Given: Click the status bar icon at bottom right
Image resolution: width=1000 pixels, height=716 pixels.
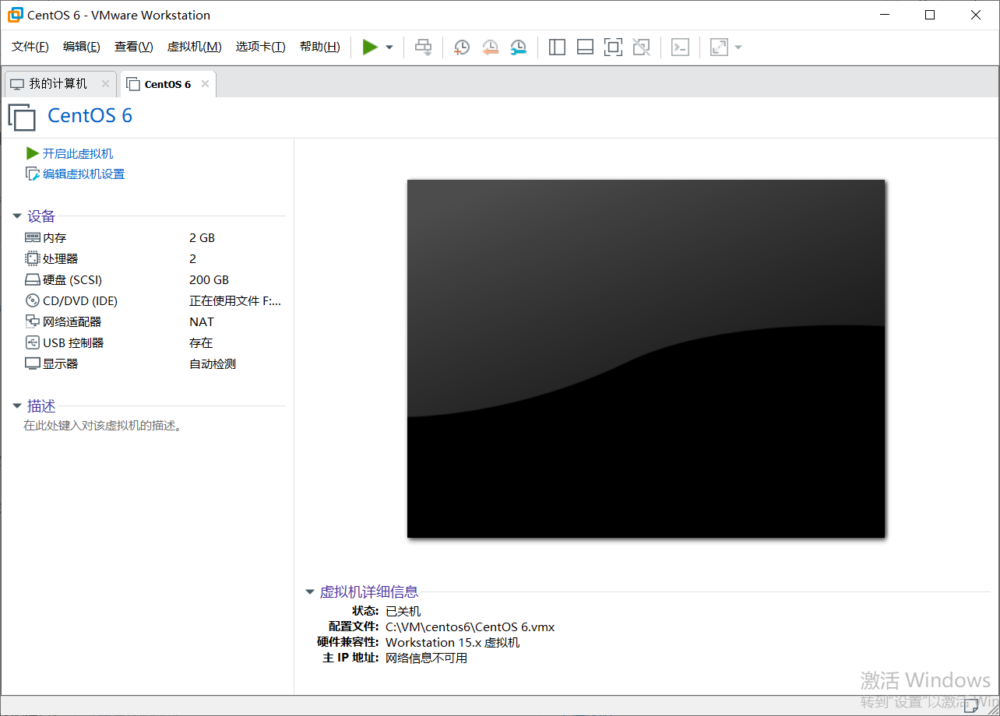Looking at the screenshot, I should pyautogui.click(x=970, y=705).
